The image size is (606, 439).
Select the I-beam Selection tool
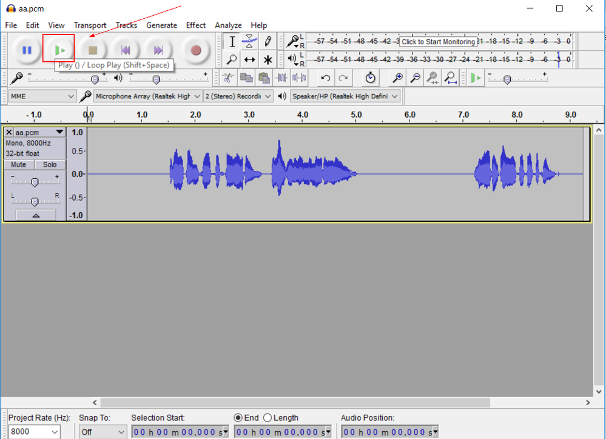[232, 41]
